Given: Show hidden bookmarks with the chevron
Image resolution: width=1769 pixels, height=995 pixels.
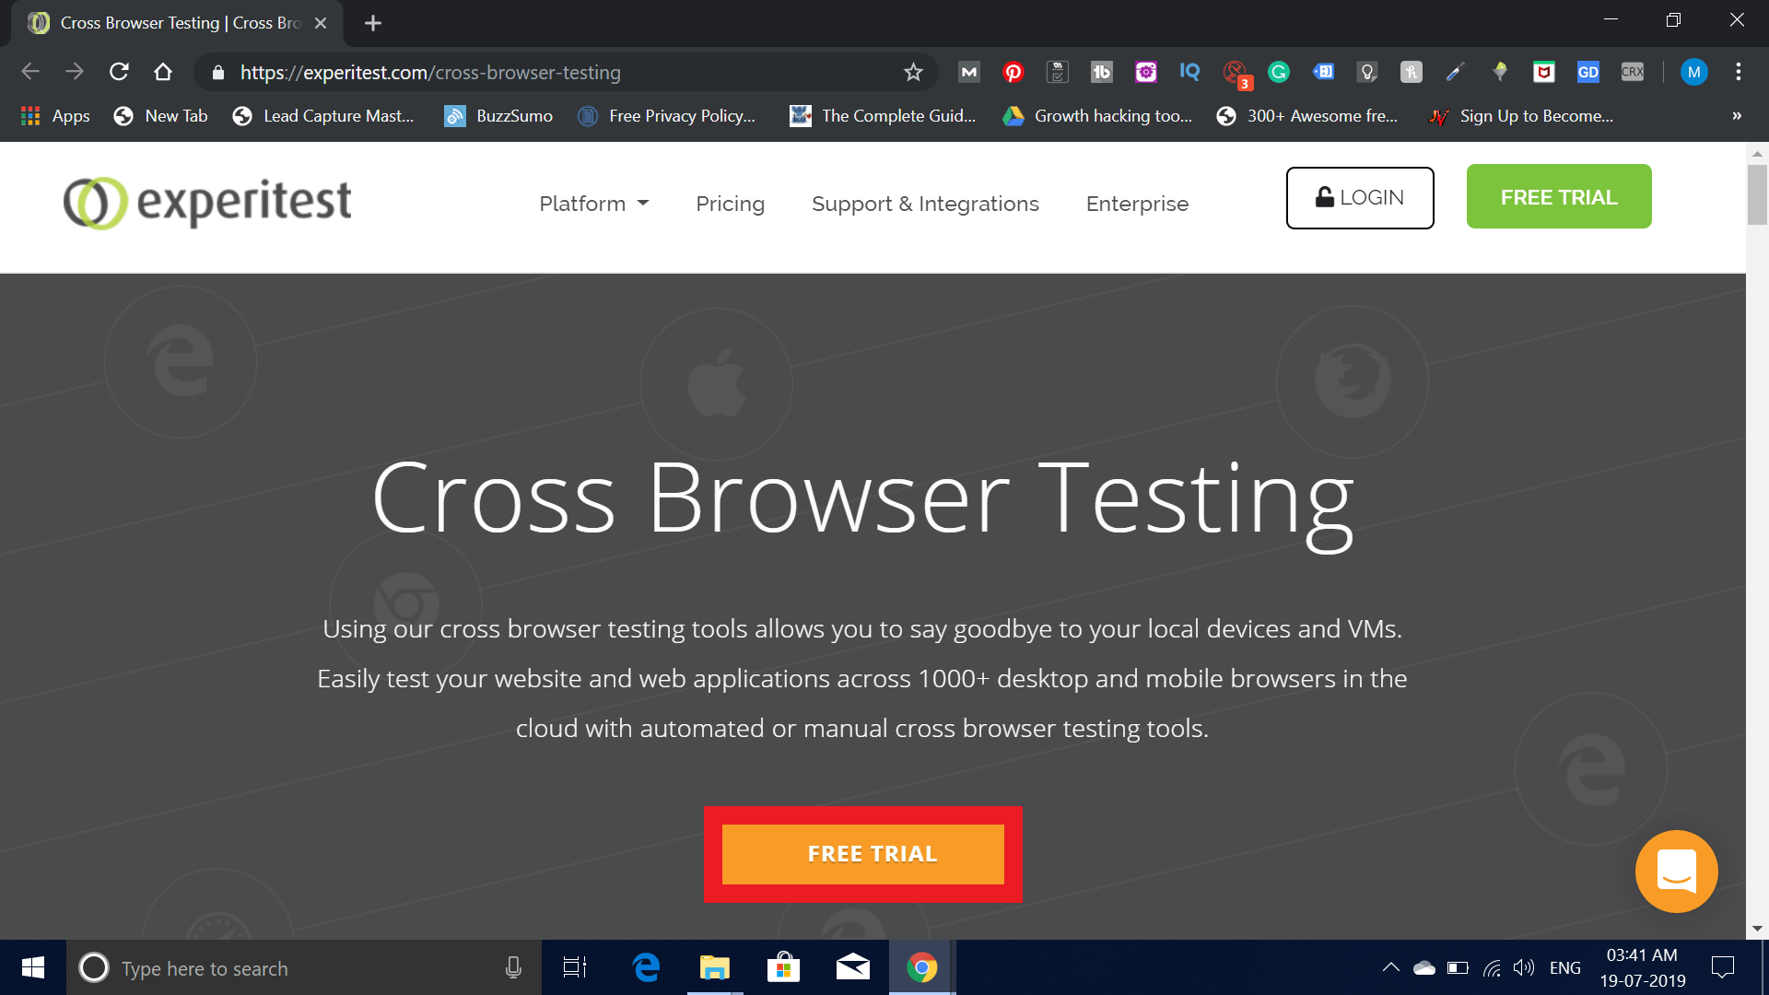Looking at the screenshot, I should pyautogui.click(x=1736, y=115).
